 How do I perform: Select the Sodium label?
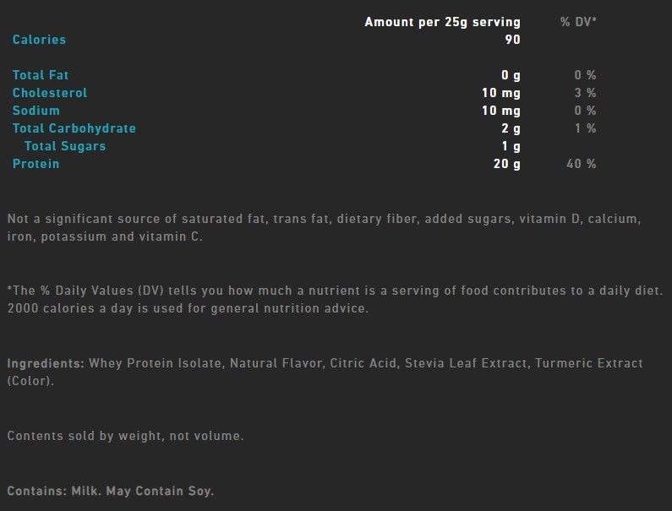click(x=36, y=111)
